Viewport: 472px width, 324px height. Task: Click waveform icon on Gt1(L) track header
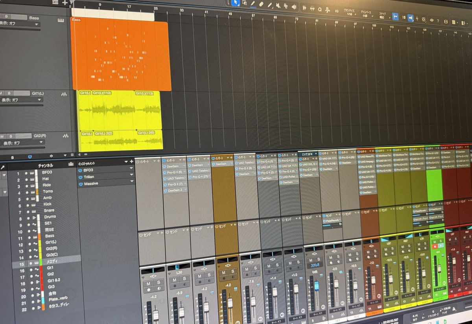click(x=64, y=94)
